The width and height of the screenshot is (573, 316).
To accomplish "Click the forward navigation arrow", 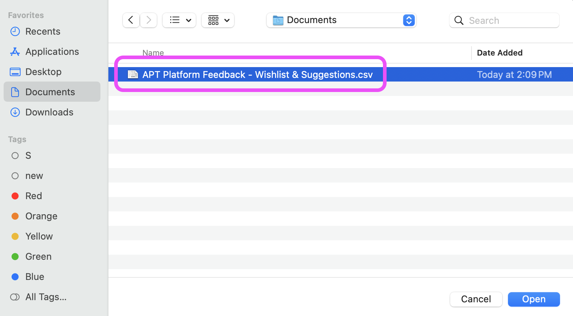I will point(148,20).
